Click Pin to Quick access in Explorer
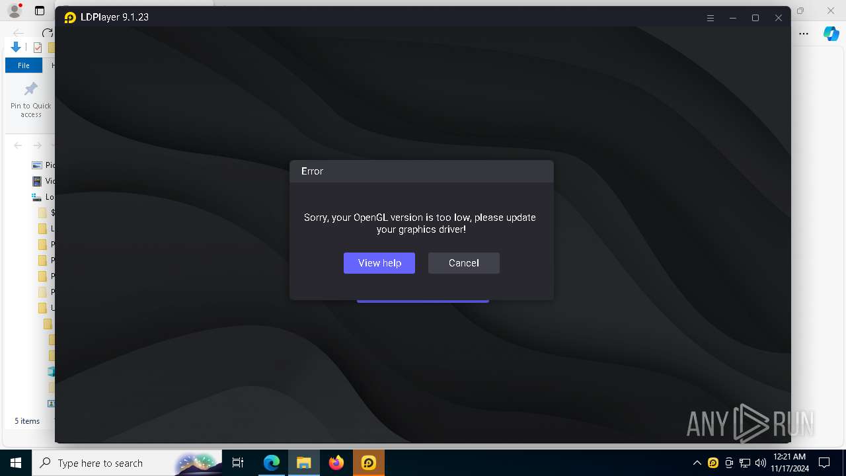This screenshot has width=846, height=476. click(31, 100)
